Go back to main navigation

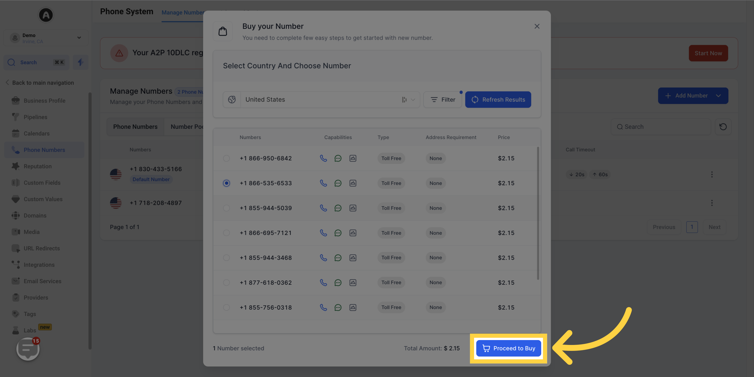point(40,83)
